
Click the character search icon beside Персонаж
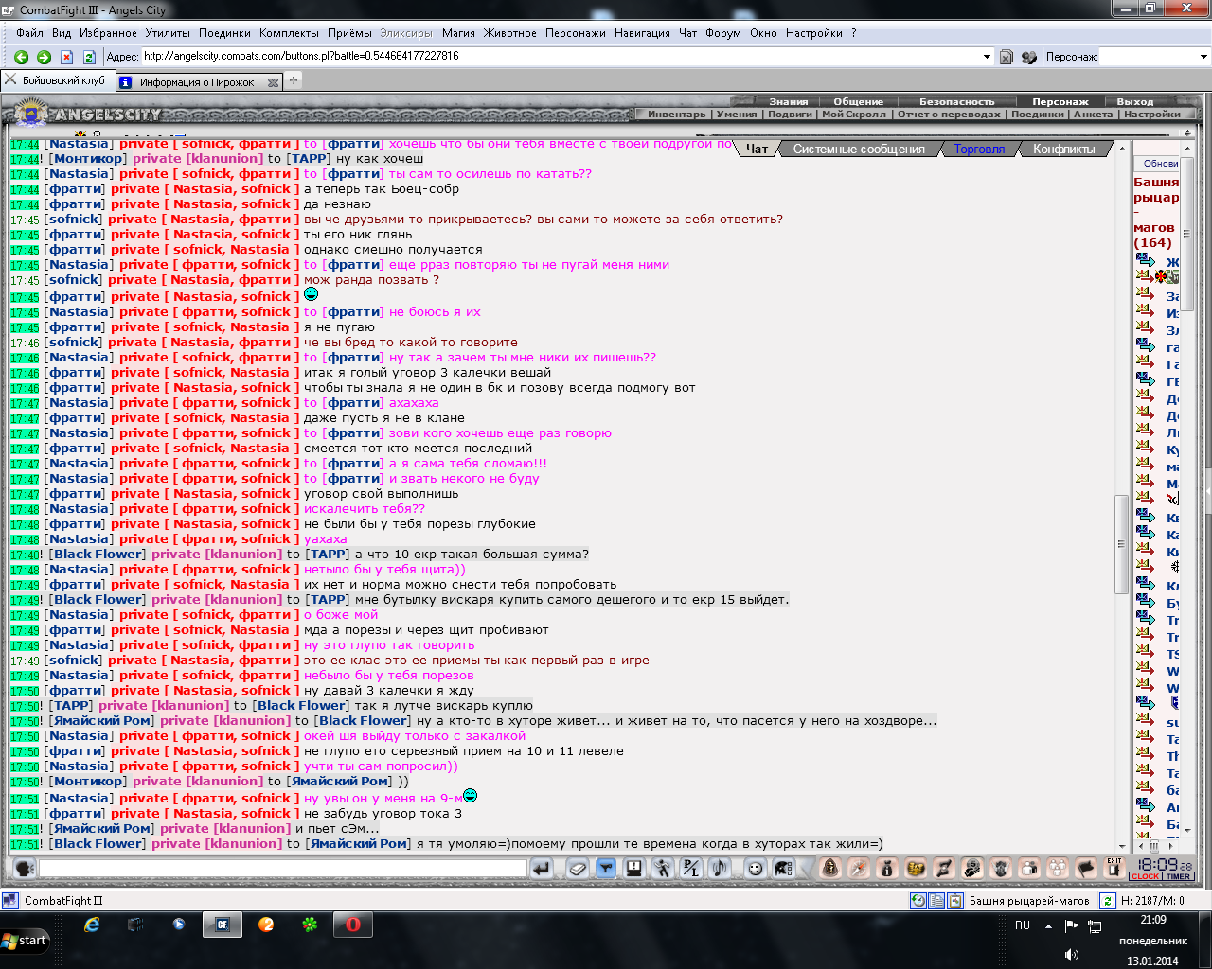tap(1029, 57)
